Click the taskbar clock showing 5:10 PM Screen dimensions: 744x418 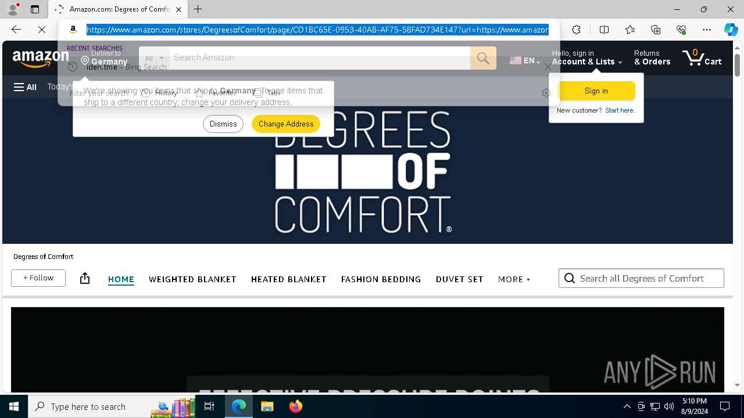pos(695,406)
